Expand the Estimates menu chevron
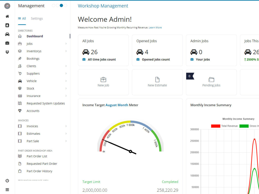Image resolution: width=259 pixels, height=194 pixels. point(66,133)
